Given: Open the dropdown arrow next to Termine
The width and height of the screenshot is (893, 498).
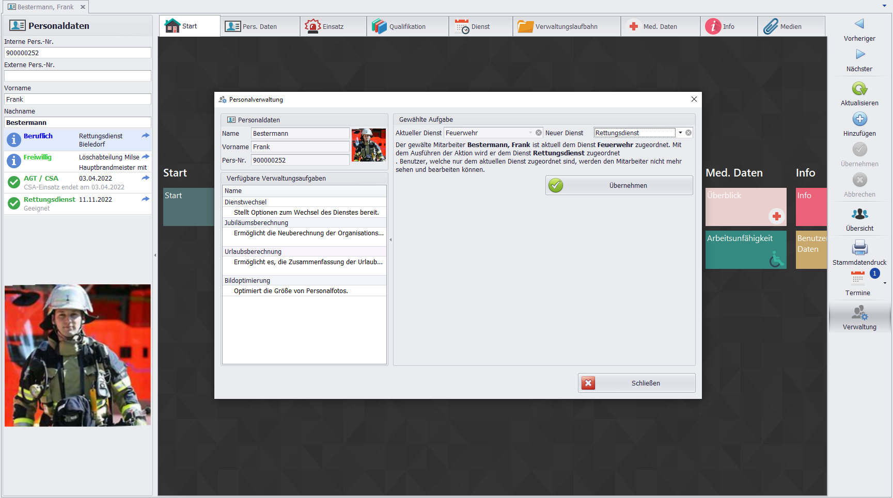Looking at the screenshot, I should click(885, 283).
